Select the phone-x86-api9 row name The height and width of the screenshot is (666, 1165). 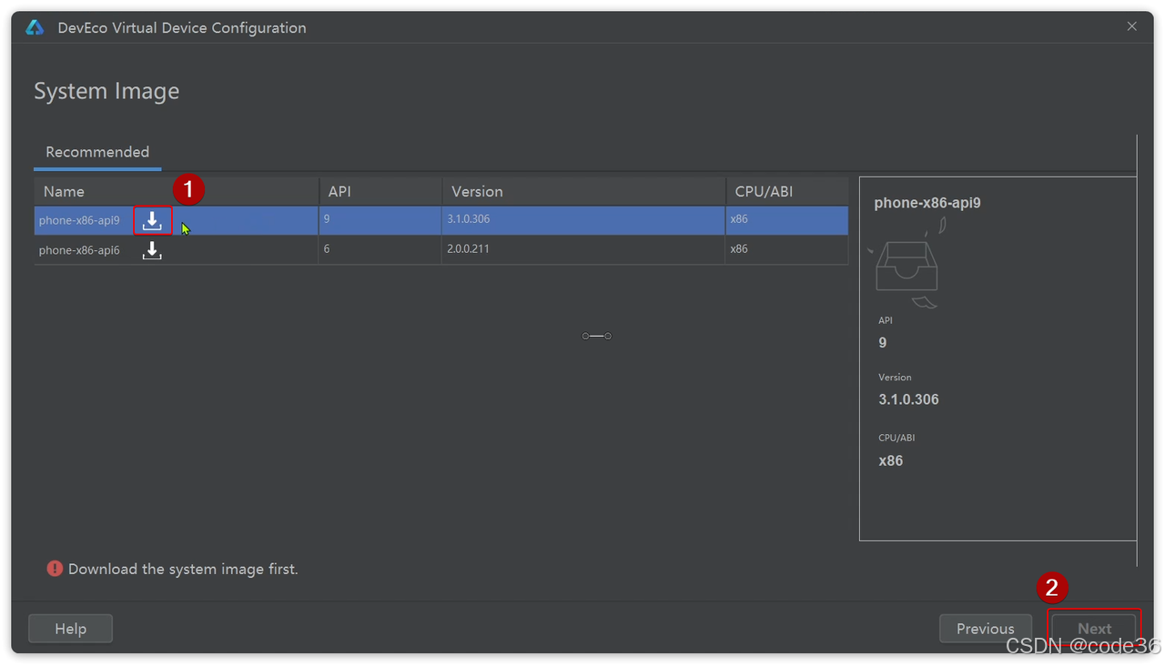pos(79,220)
